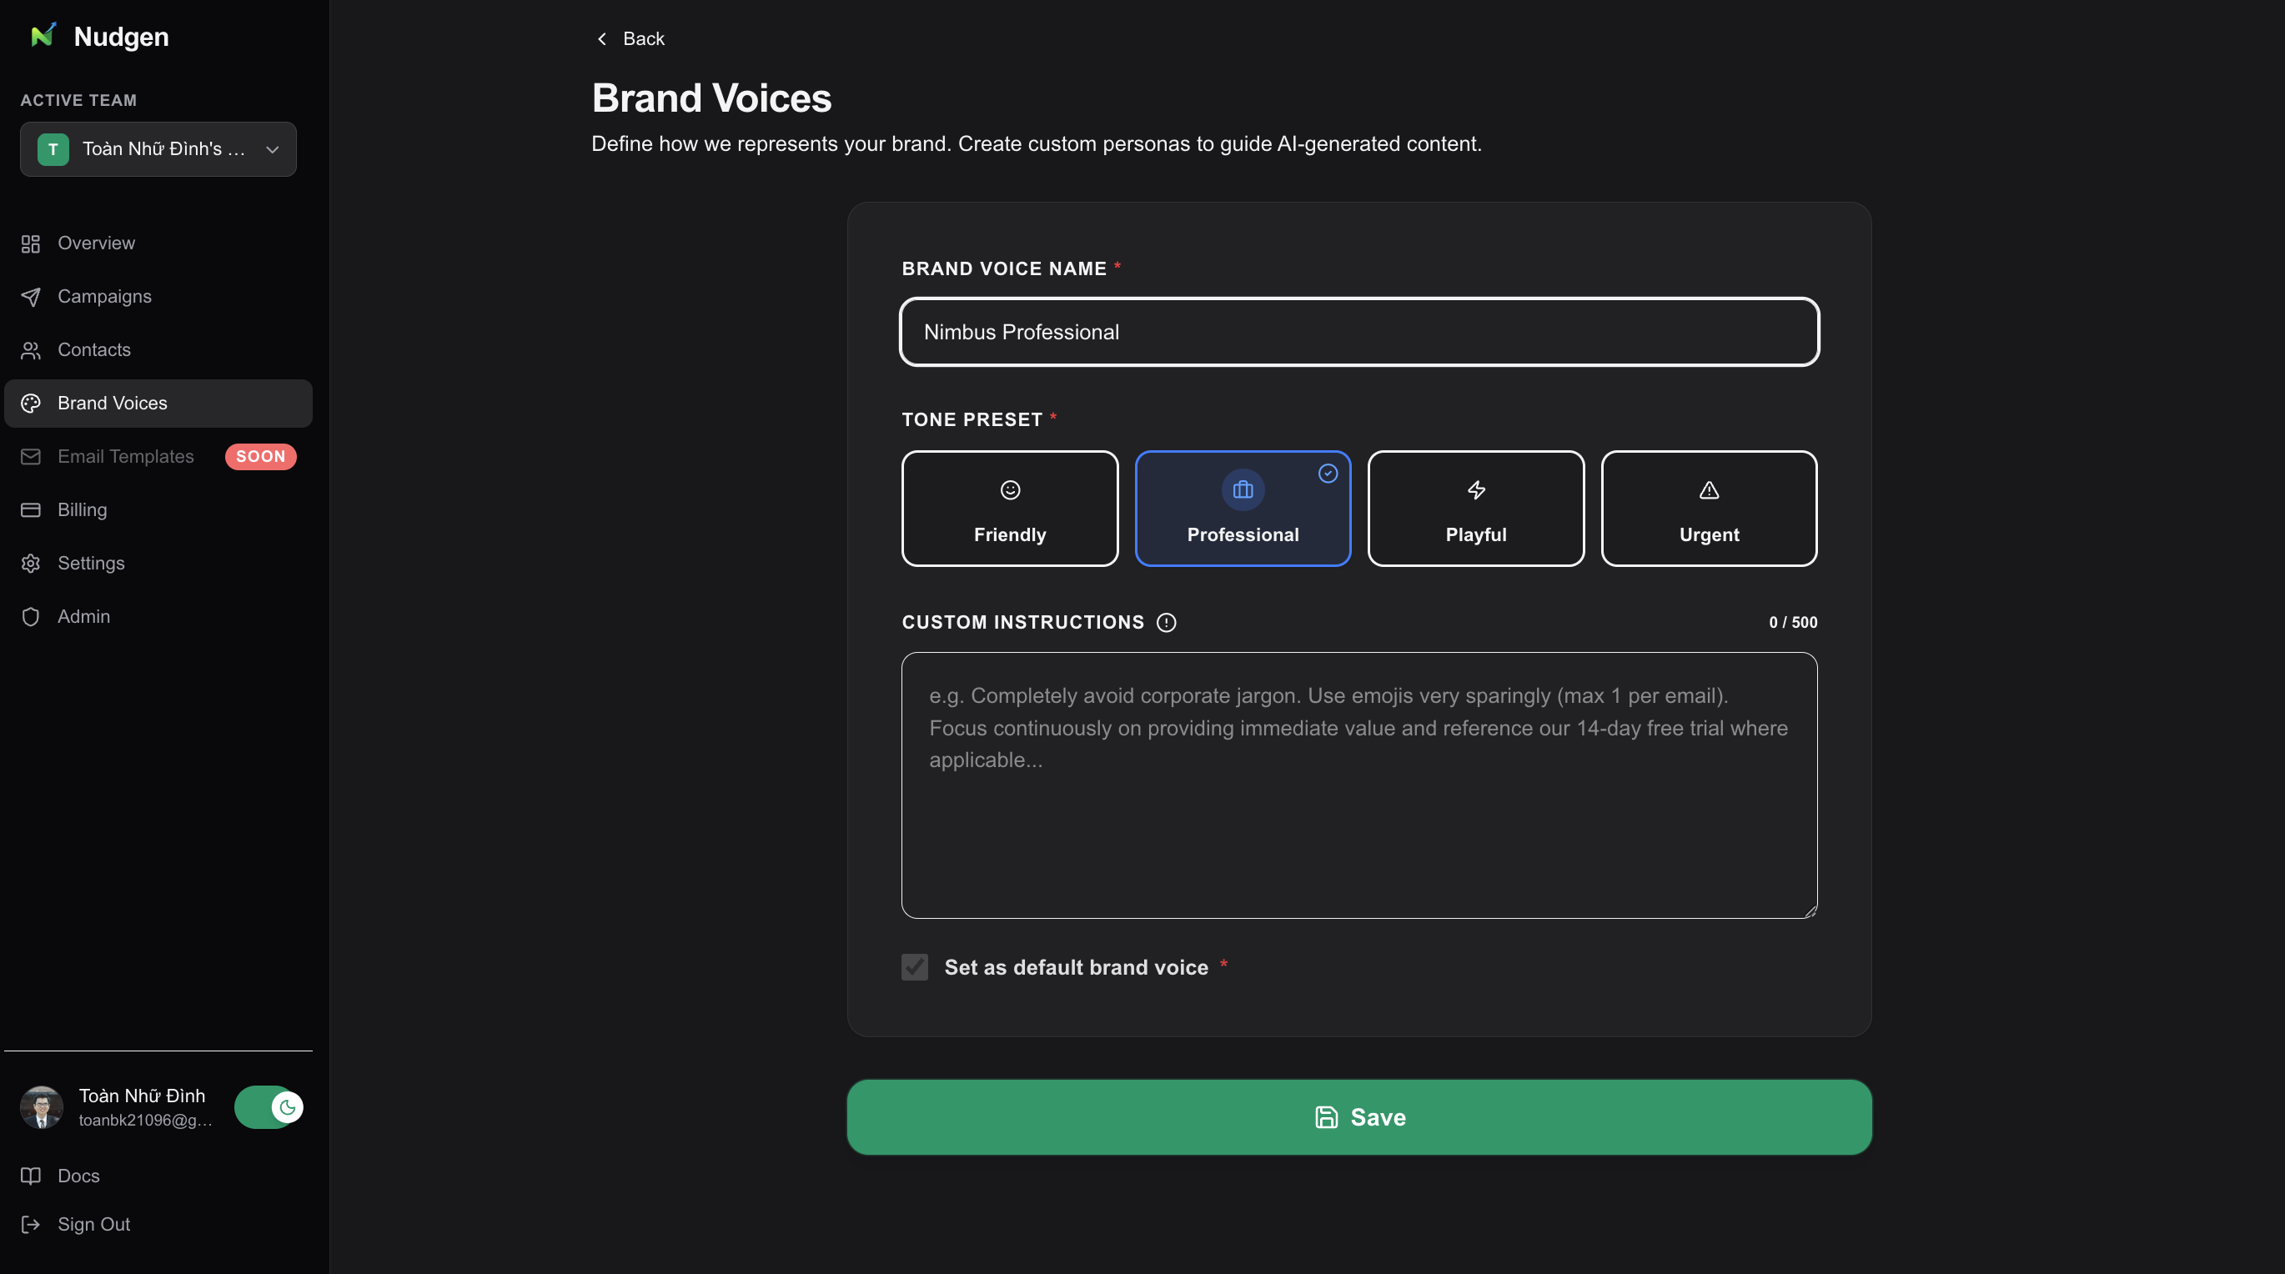2285x1274 pixels.
Task: Click the Playful lightning bolt icon
Action: point(1476,490)
